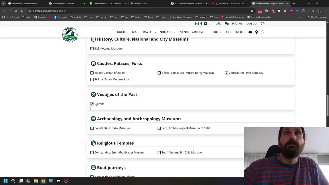The height and width of the screenshot is (185, 329).
Task: Bookmark this page with the star icon
Action: 252,11
